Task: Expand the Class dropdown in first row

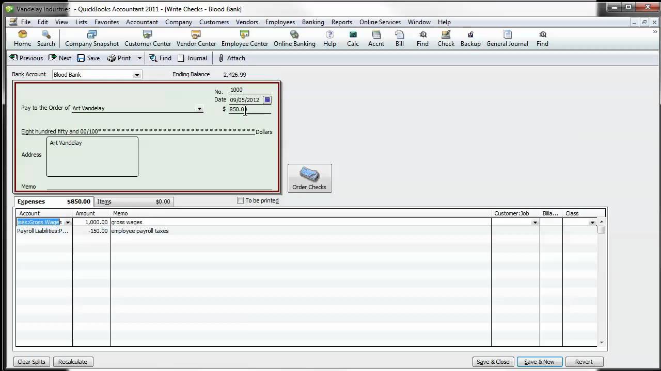Action: (592, 223)
